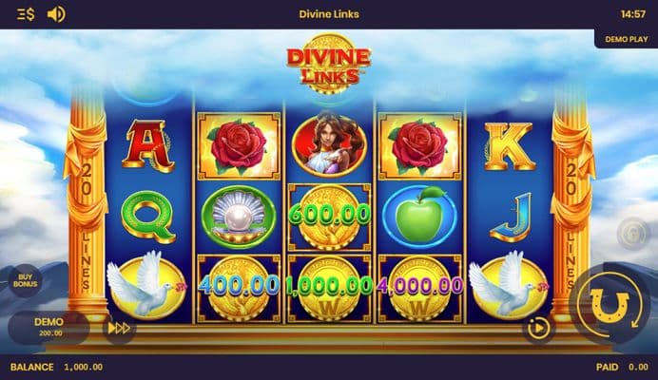Click the 400.00 coin symbol

click(x=239, y=288)
